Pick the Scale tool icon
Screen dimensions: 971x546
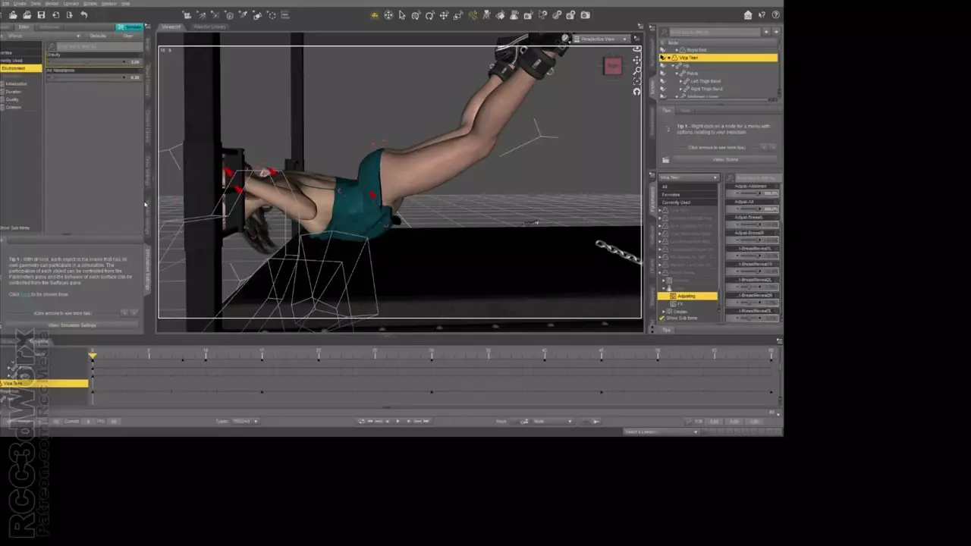tap(458, 15)
